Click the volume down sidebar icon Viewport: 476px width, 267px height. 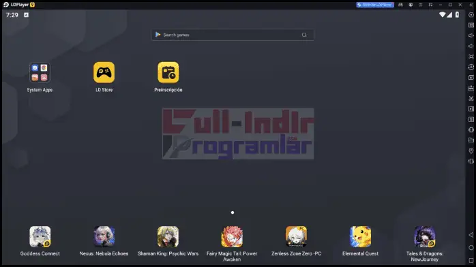coord(471,46)
